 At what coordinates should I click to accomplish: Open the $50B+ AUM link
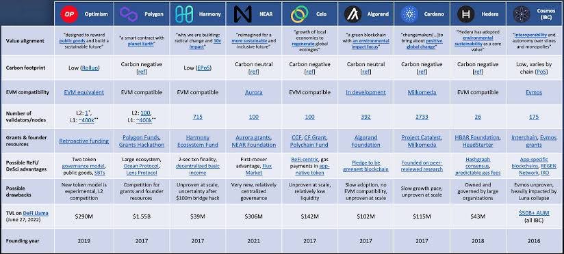pyautogui.click(x=534, y=213)
